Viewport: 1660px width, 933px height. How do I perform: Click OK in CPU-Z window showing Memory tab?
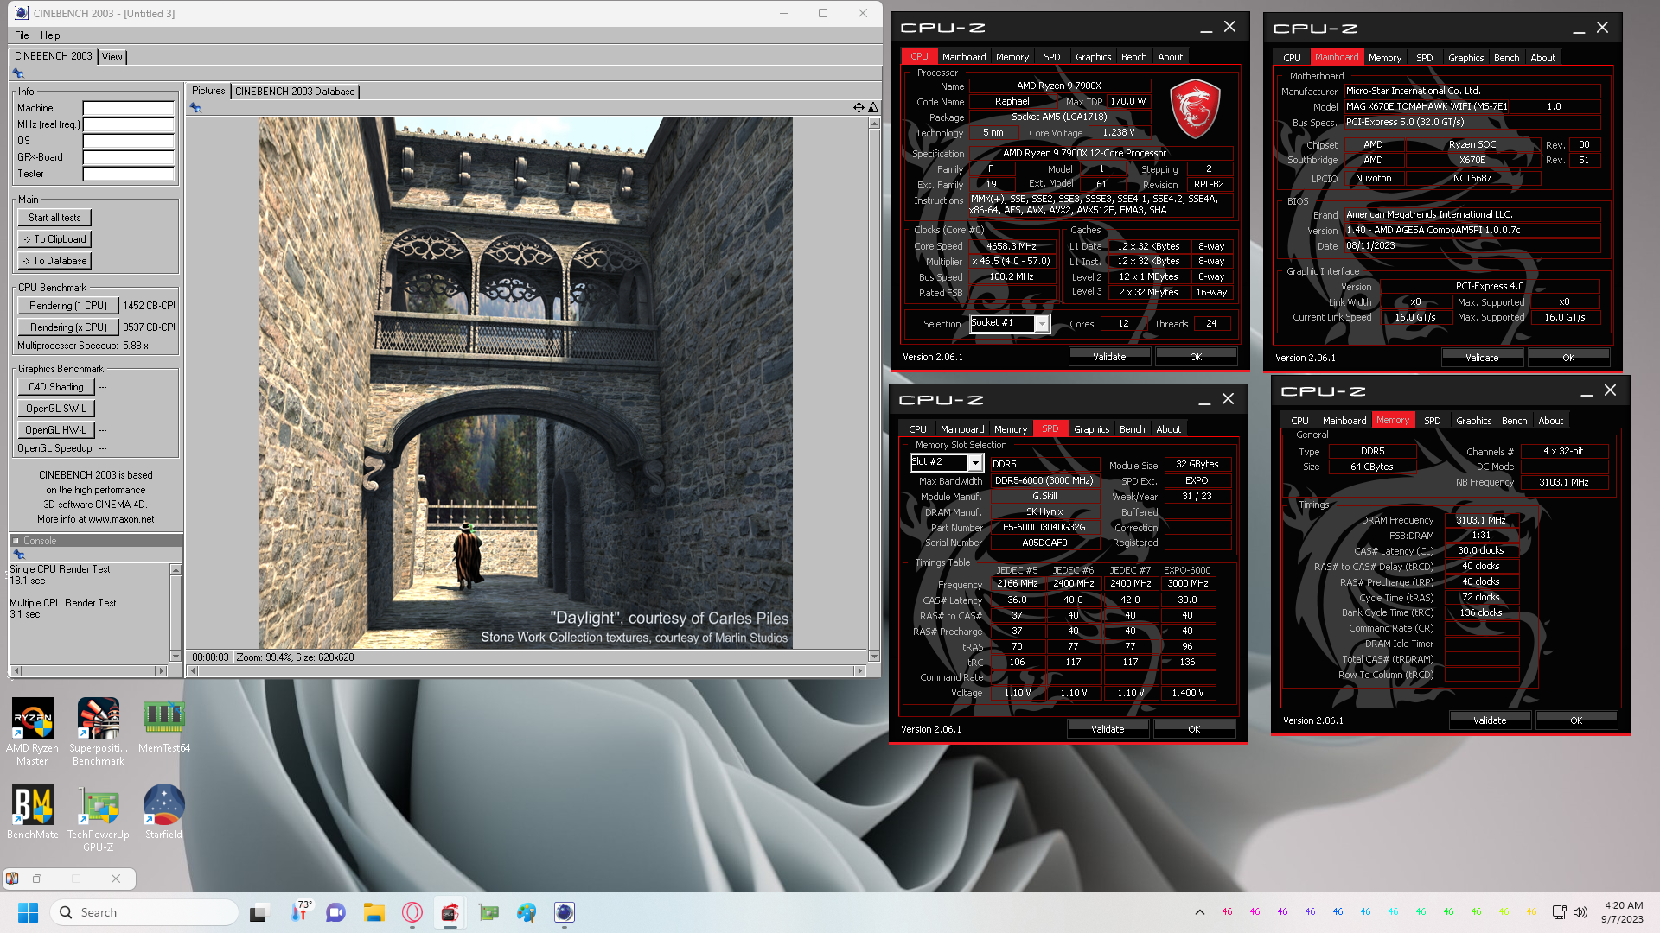pyautogui.click(x=1576, y=720)
